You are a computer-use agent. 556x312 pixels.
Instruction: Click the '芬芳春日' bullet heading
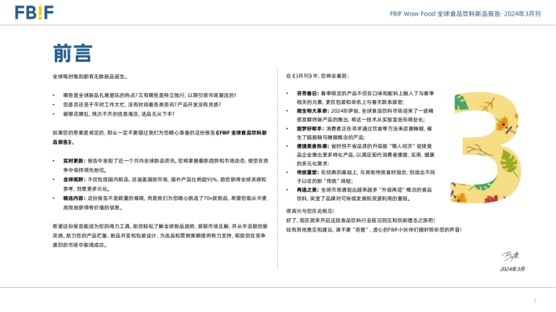coord(308,94)
